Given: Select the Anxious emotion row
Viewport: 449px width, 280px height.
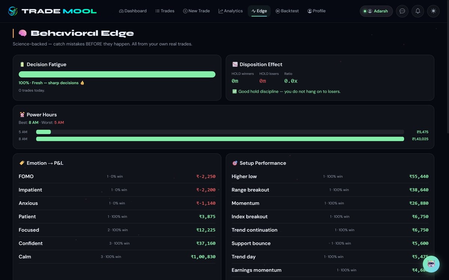Looking at the screenshot, I should 117,203.
